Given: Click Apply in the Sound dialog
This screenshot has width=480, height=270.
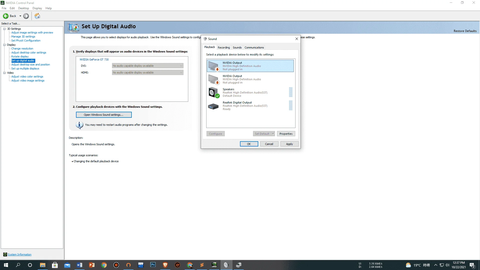Looking at the screenshot, I should tap(289, 144).
